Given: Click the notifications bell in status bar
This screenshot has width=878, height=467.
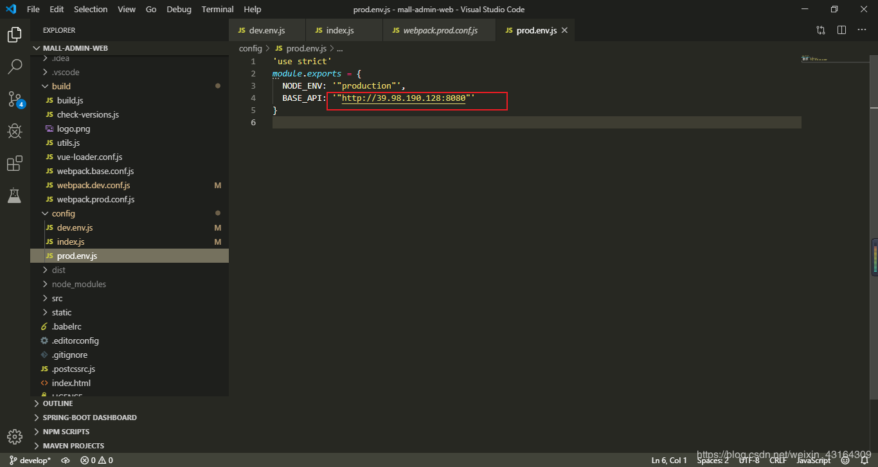Looking at the screenshot, I should (x=865, y=460).
